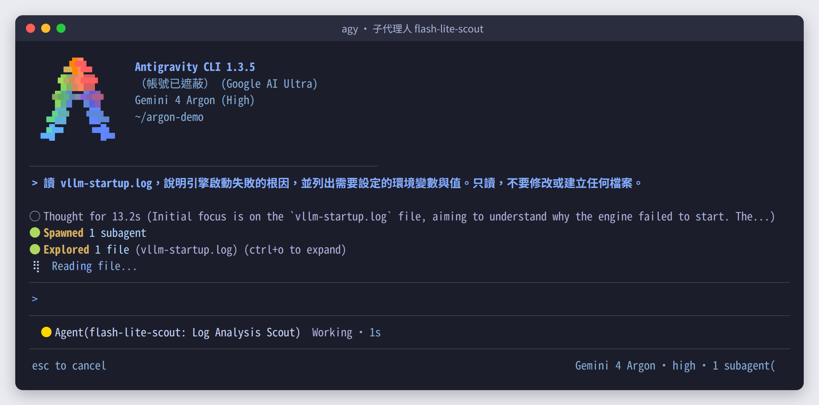The image size is (819, 405).
Task: Click the (Google AI Ultra) plan label
Action: tap(269, 84)
